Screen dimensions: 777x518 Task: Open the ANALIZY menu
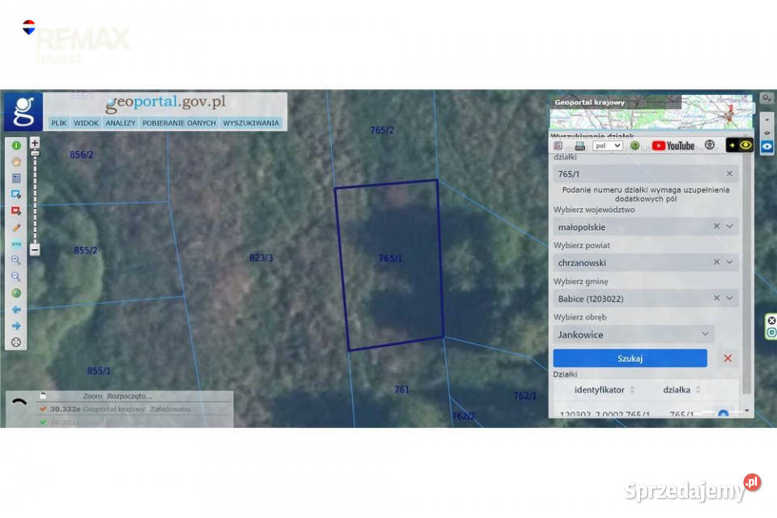(121, 123)
